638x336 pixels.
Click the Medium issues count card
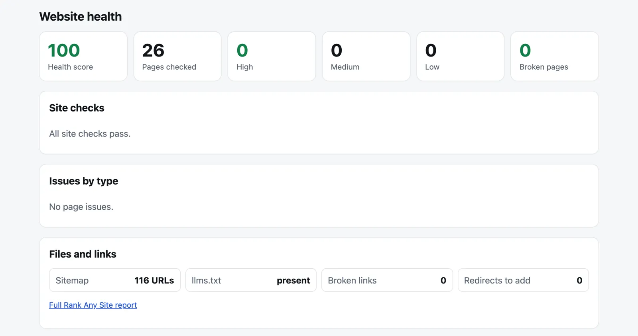[366, 57]
